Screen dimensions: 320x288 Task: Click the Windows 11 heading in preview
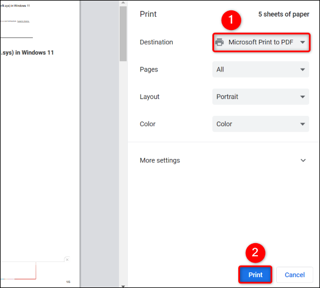coord(27,52)
